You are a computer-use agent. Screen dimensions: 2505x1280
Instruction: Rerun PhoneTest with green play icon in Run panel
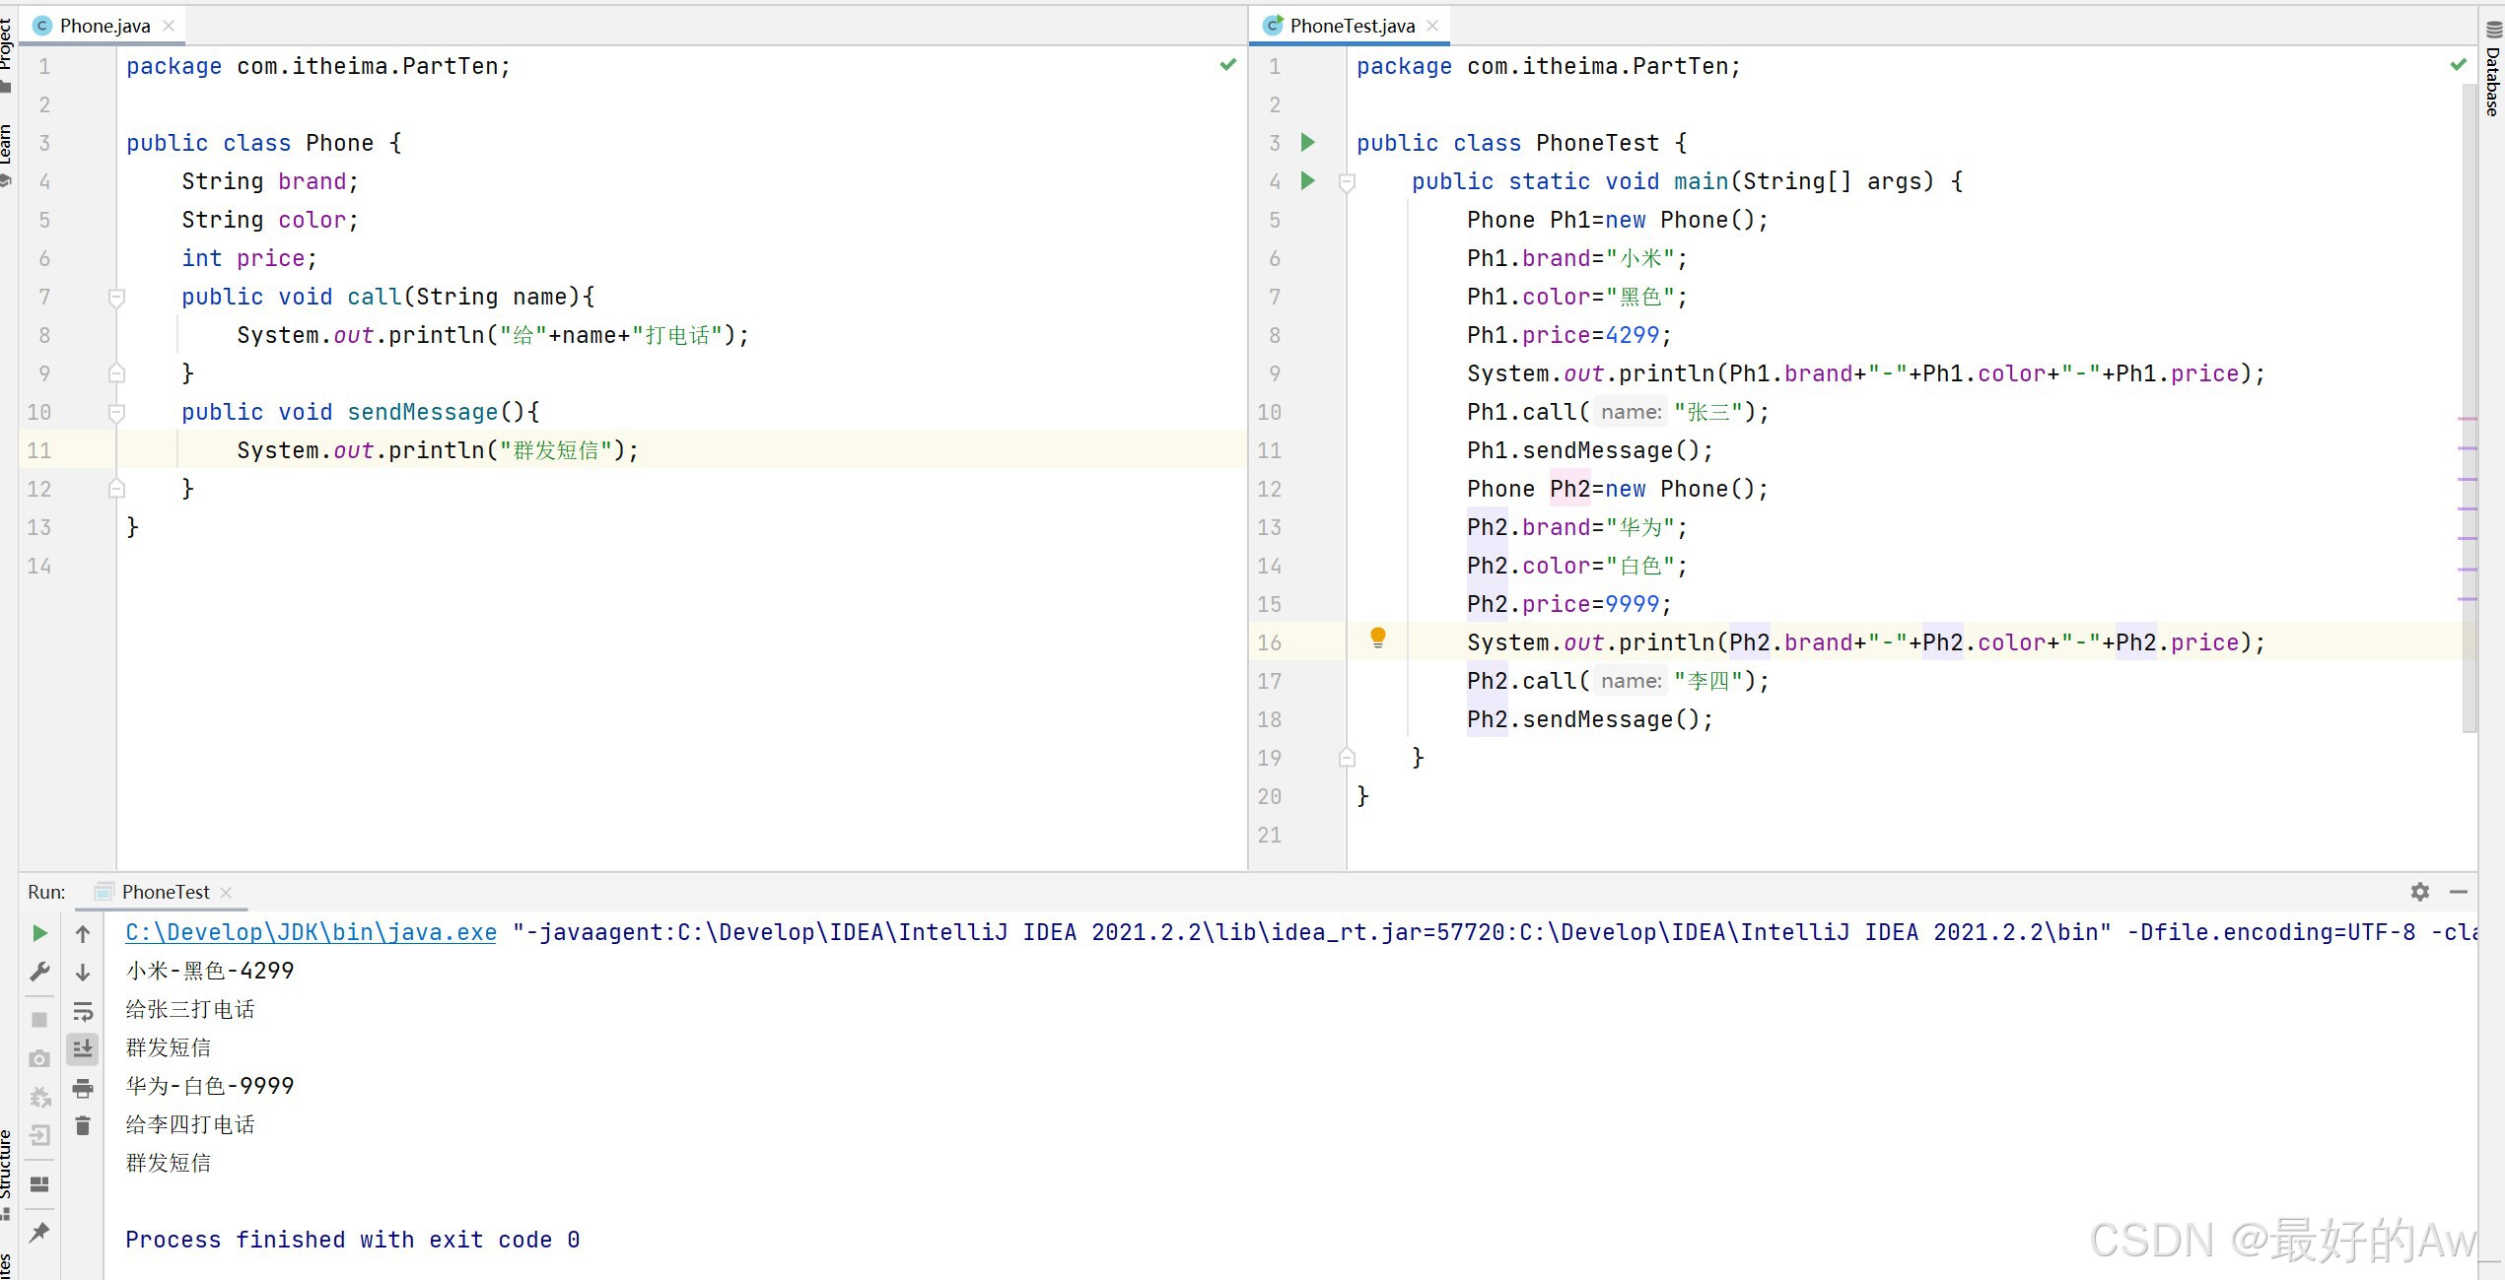[39, 933]
